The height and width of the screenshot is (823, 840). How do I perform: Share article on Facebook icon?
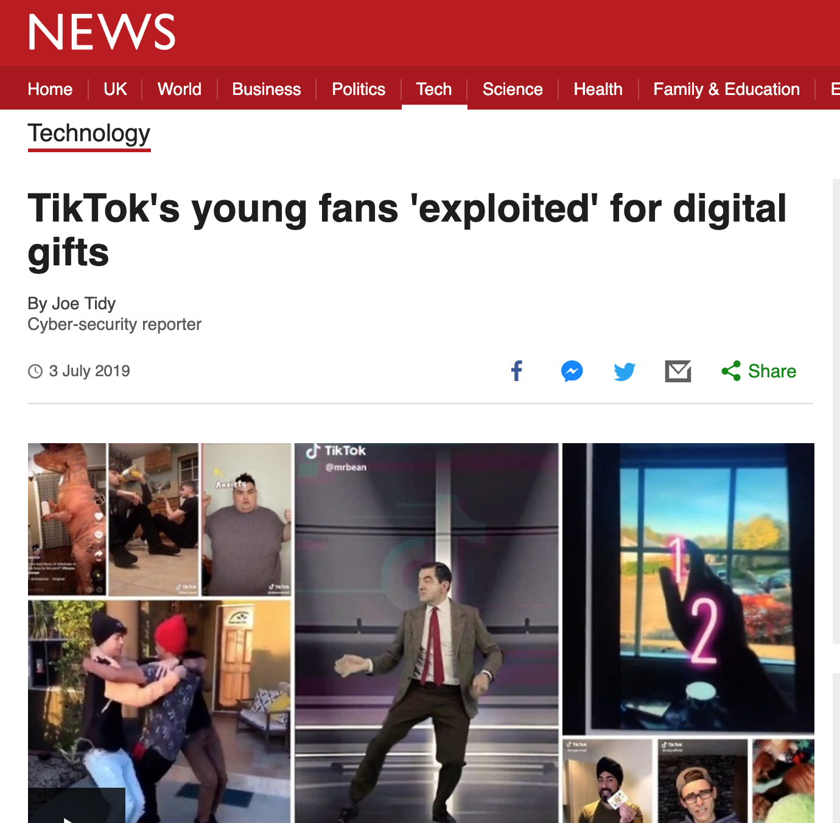517,371
